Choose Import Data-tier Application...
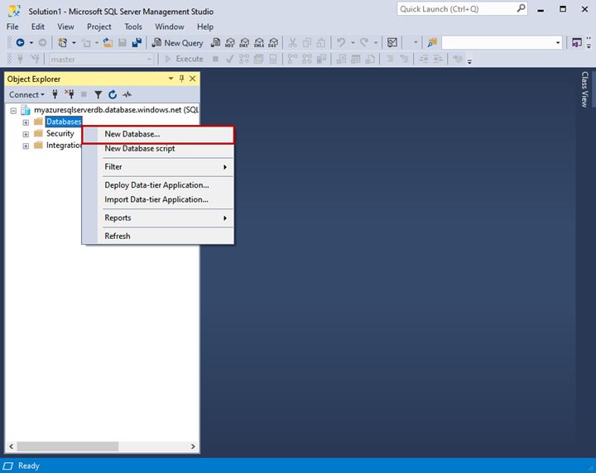The width and height of the screenshot is (596, 473). pos(158,199)
